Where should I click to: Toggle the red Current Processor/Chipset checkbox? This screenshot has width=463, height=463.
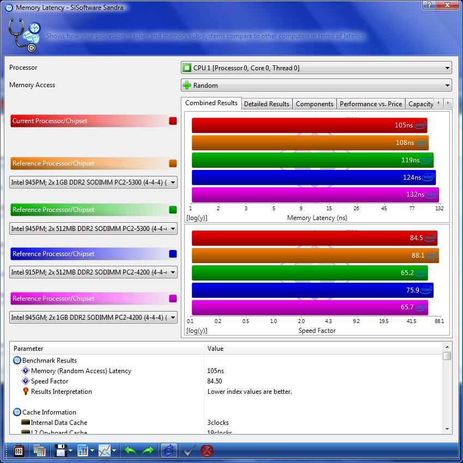pos(173,121)
